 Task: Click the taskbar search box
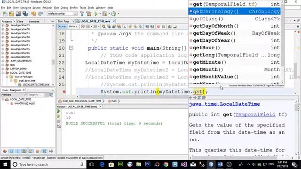(x=48, y=164)
